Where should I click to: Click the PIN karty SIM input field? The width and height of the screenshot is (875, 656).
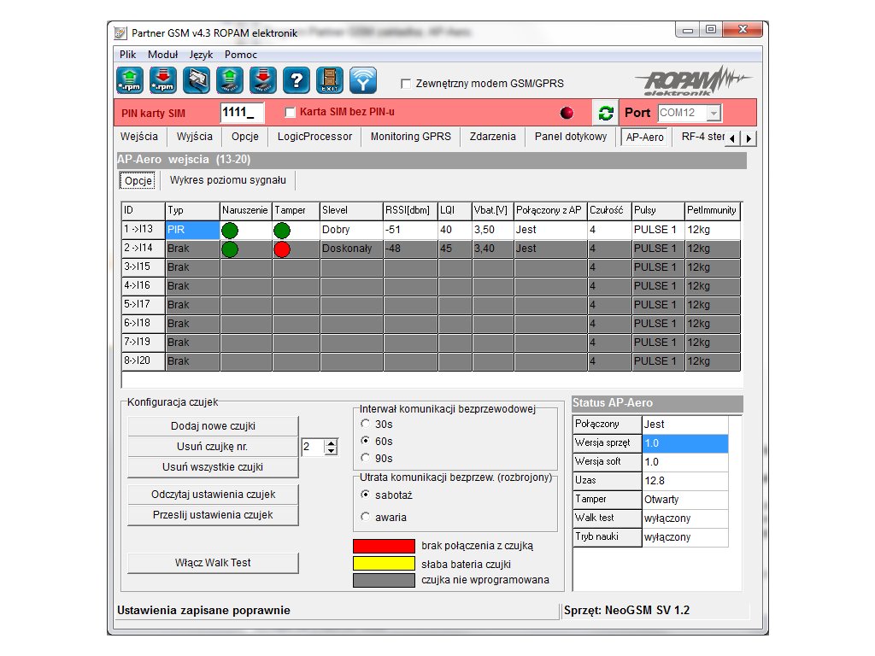(x=243, y=113)
